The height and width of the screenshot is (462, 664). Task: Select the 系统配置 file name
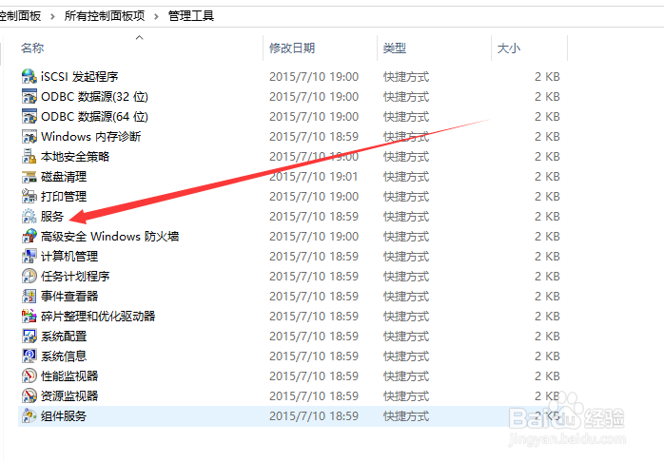pyautogui.click(x=64, y=337)
